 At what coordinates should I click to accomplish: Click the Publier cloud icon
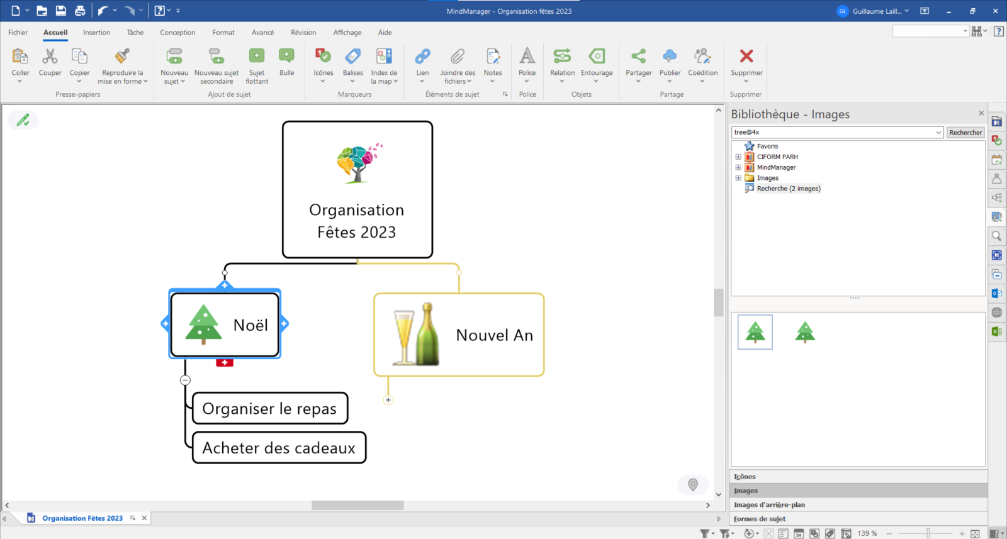click(x=670, y=57)
